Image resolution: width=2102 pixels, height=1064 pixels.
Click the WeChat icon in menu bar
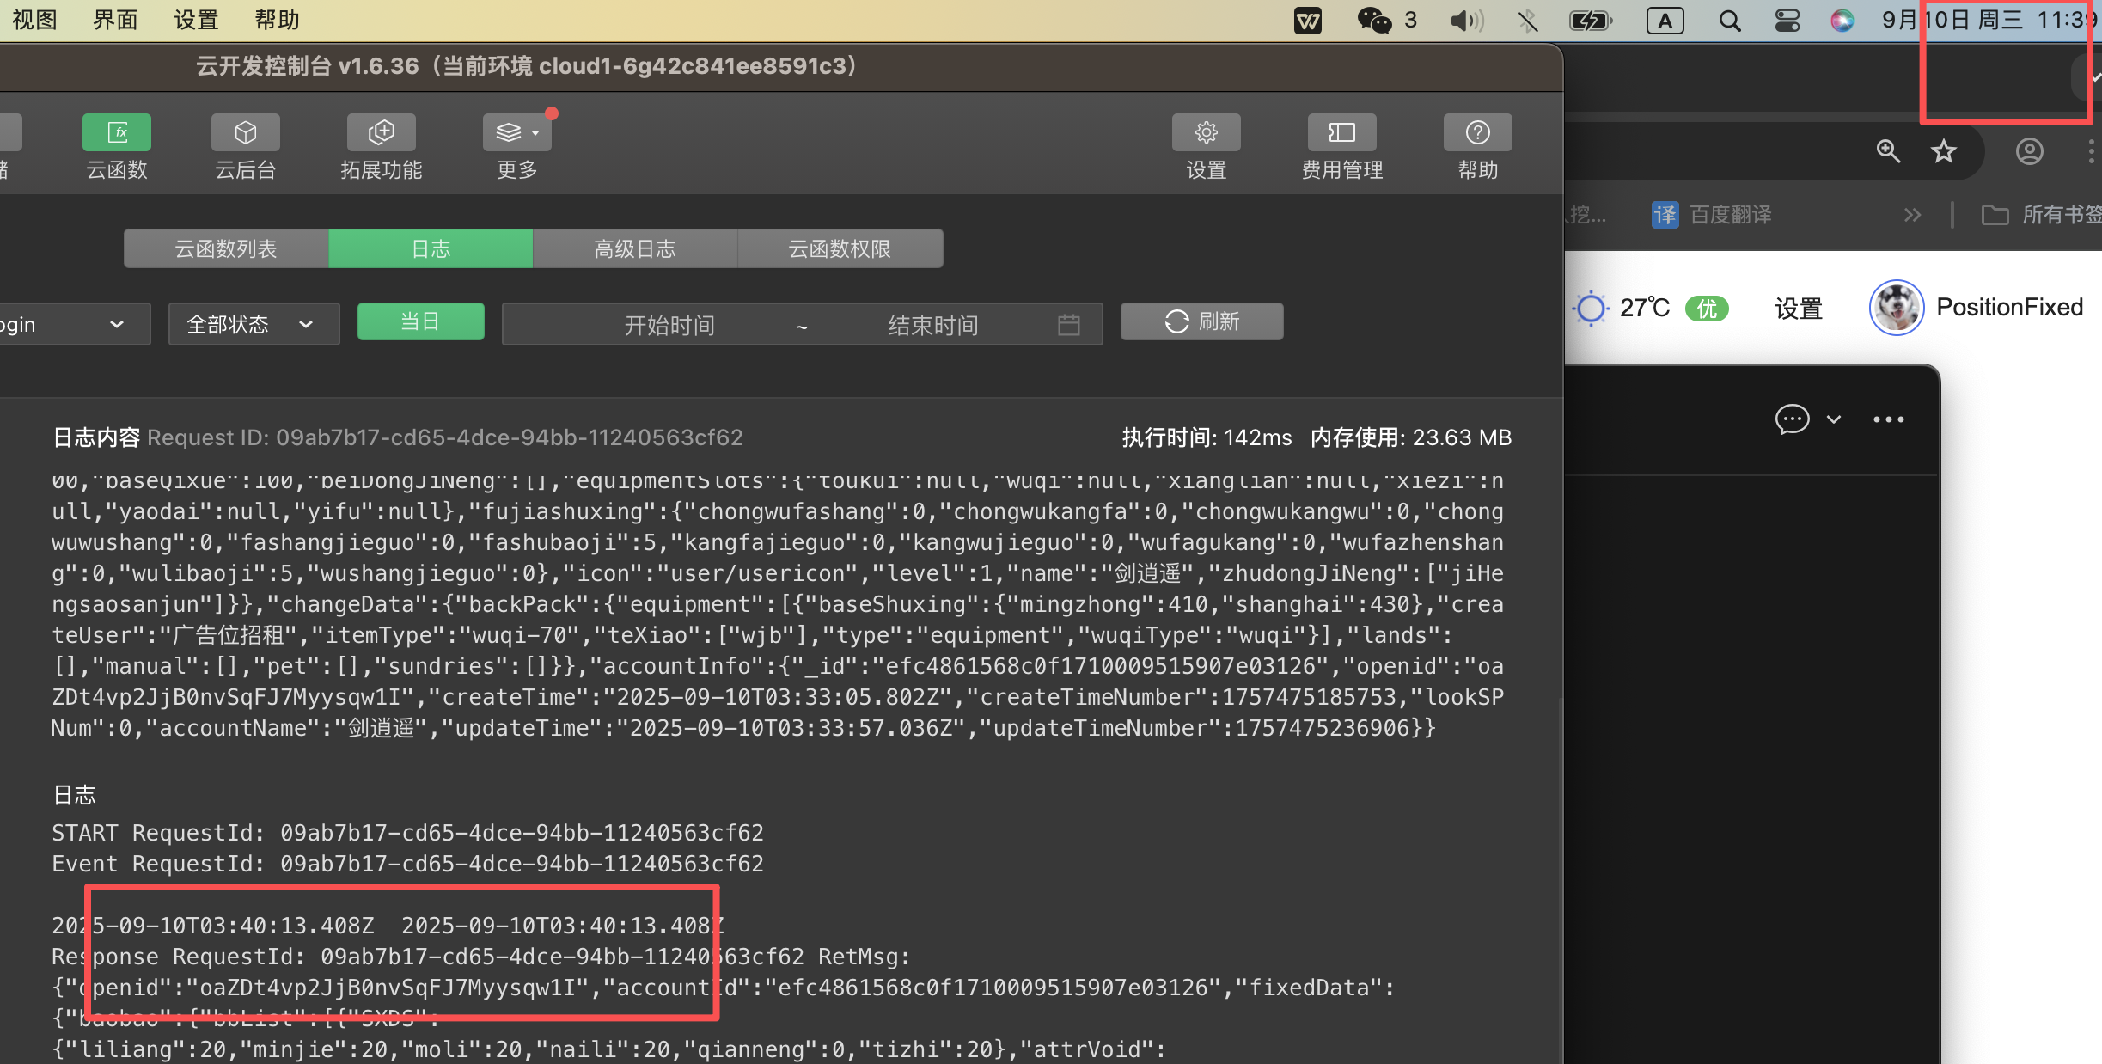[x=1374, y=20]
